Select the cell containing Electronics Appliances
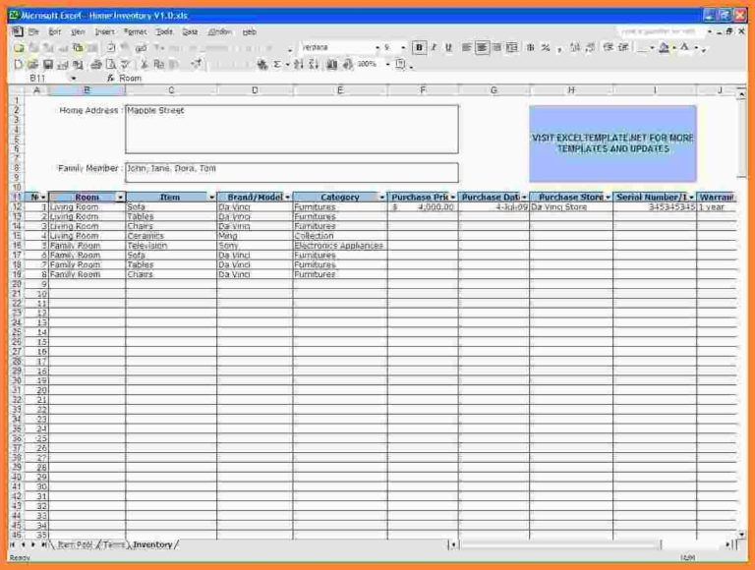Image resolution: width=755 pixels, height=570 pixels. (x=340, y=246)
